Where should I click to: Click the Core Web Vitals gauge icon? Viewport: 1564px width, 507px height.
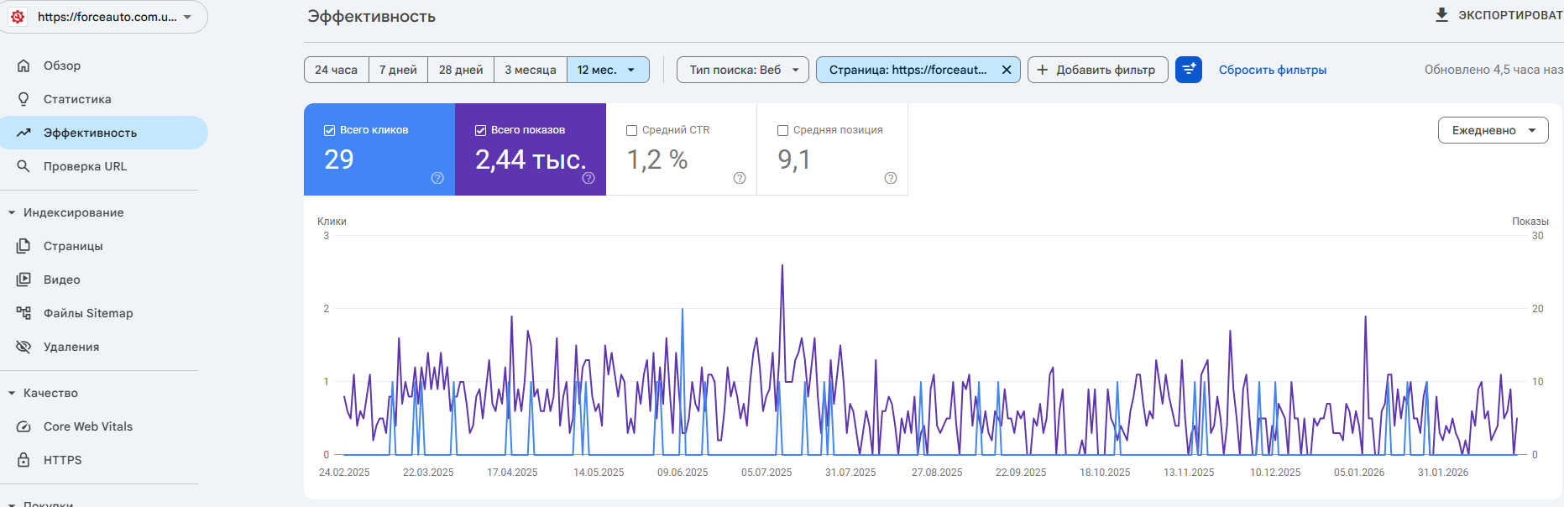(24, 426)
